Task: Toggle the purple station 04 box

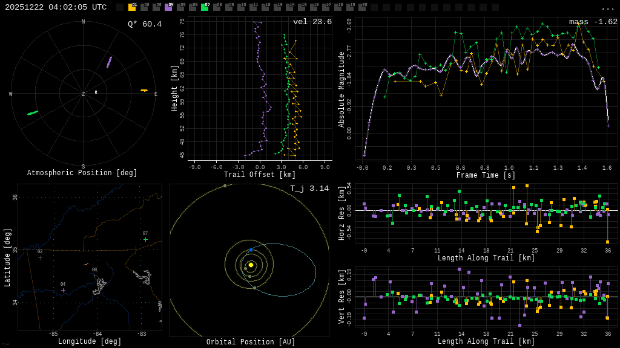Action: 168,7
